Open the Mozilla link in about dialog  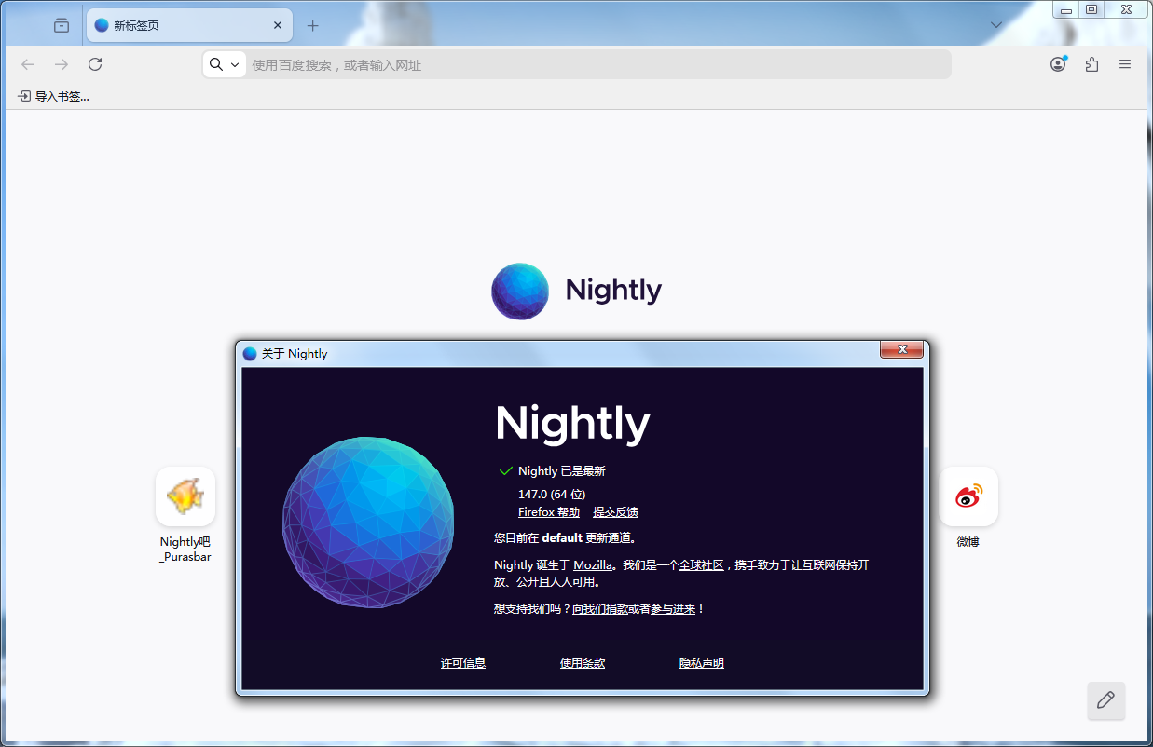pos(593,565)
